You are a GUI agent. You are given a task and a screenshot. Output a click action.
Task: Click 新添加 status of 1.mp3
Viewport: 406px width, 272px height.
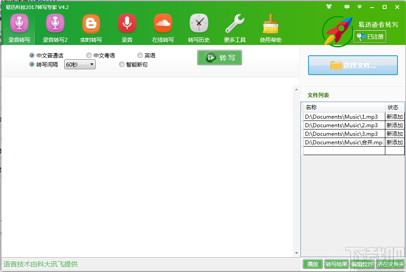click(395, 117)
